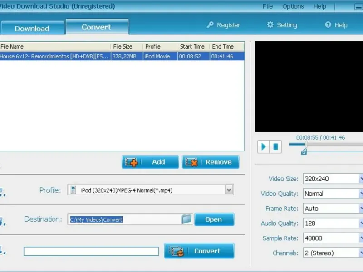Click the Profile column header
Viewport: 363px width, 272px height.
tap(160, 47)
